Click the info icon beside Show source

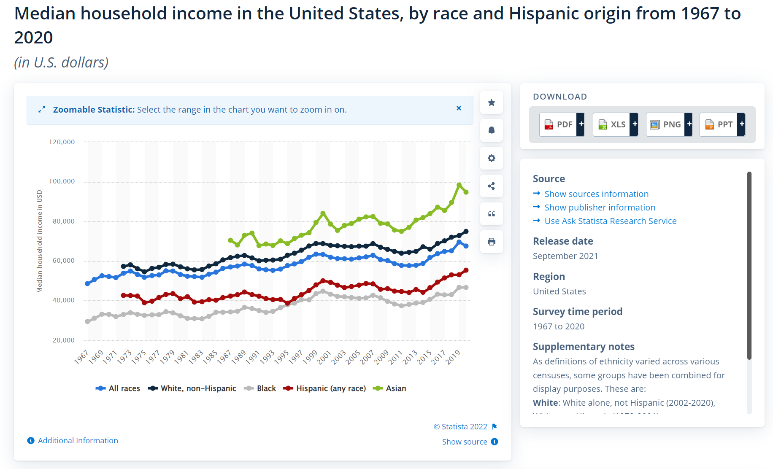click(x=495, y=442)
